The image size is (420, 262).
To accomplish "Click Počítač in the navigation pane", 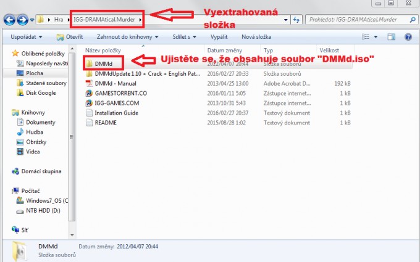I will pos(30,191).
